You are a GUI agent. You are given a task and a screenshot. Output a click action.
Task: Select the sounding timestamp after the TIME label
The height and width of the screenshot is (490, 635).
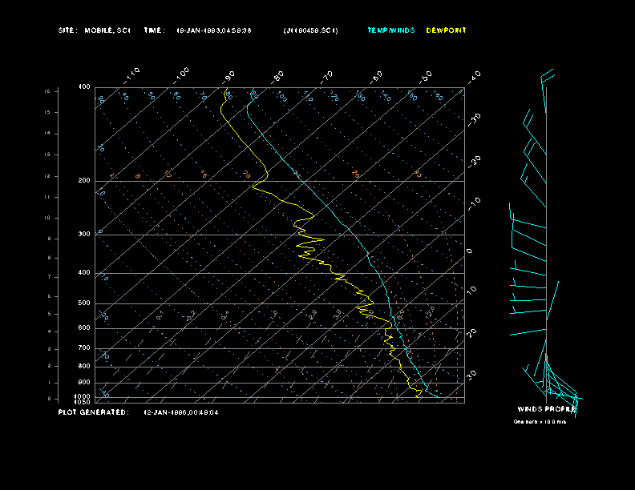click(214, 30)
